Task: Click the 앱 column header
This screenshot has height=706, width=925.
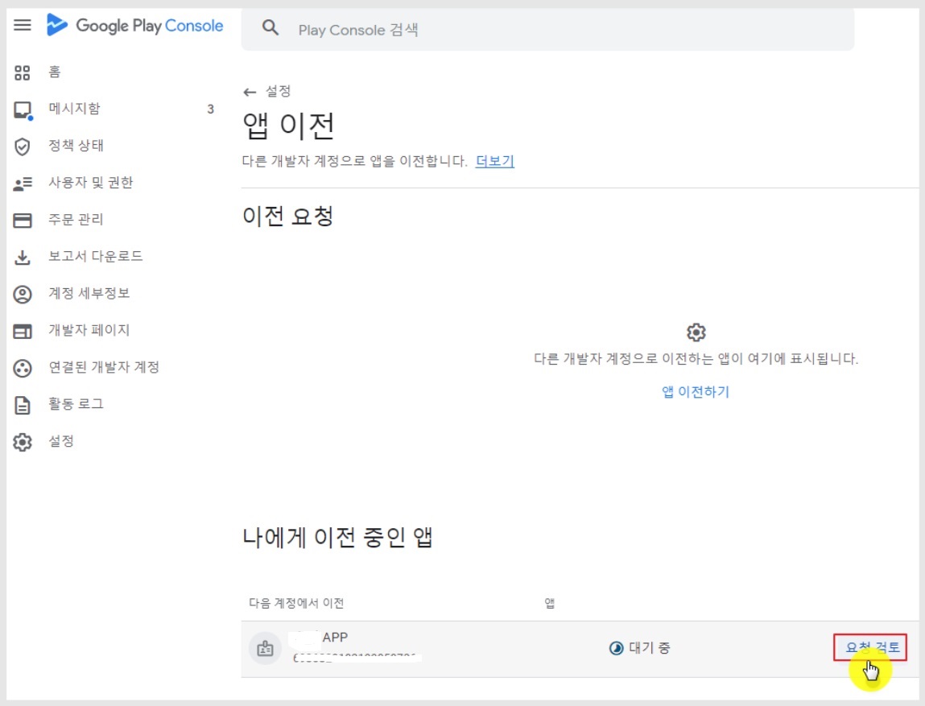Action: (x=549, y=603)
